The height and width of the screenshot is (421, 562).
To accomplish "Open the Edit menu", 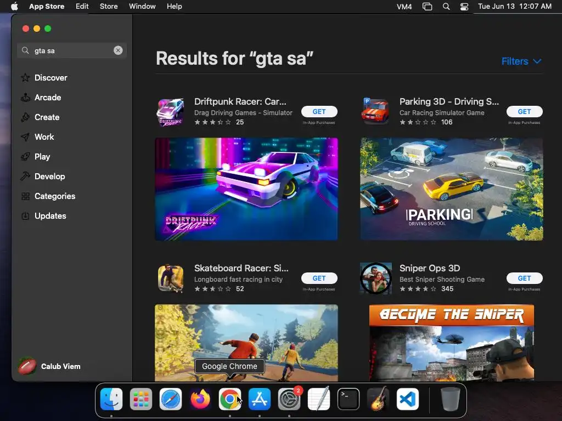I will [x=82, y=7].
